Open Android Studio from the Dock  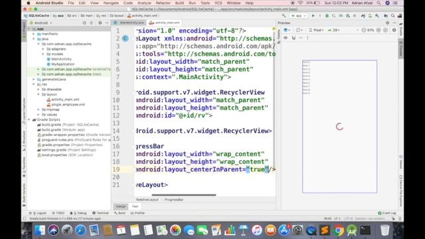pyautogui.click(x=352, y=230)
